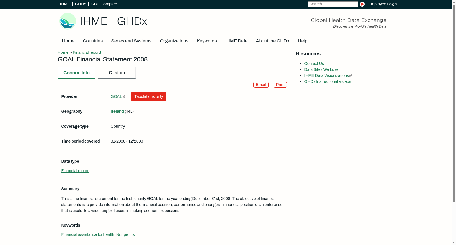Viewport: 456px width, 245px height.
Task: Click the GOAL Financial Statement 2008 title
Action: [x=103, y=59]
